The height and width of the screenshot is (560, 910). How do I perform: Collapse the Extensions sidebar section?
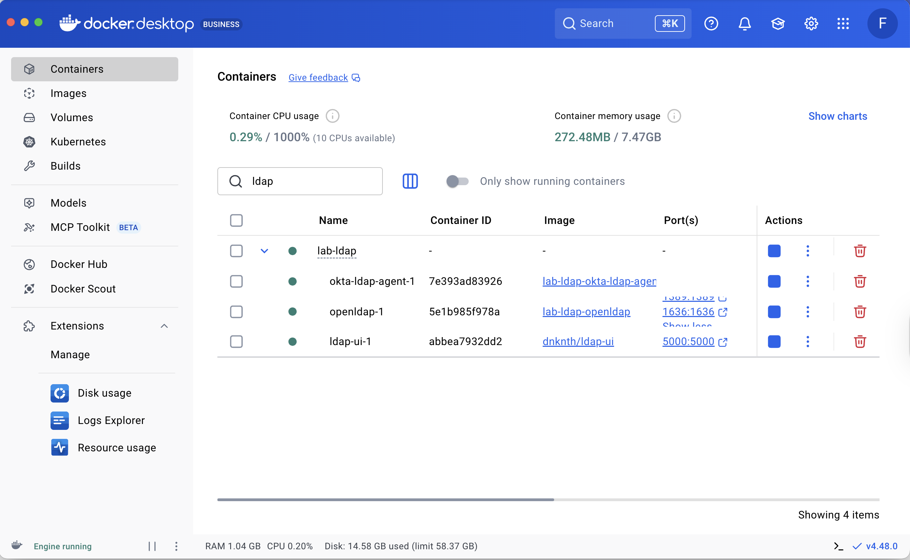164,326
